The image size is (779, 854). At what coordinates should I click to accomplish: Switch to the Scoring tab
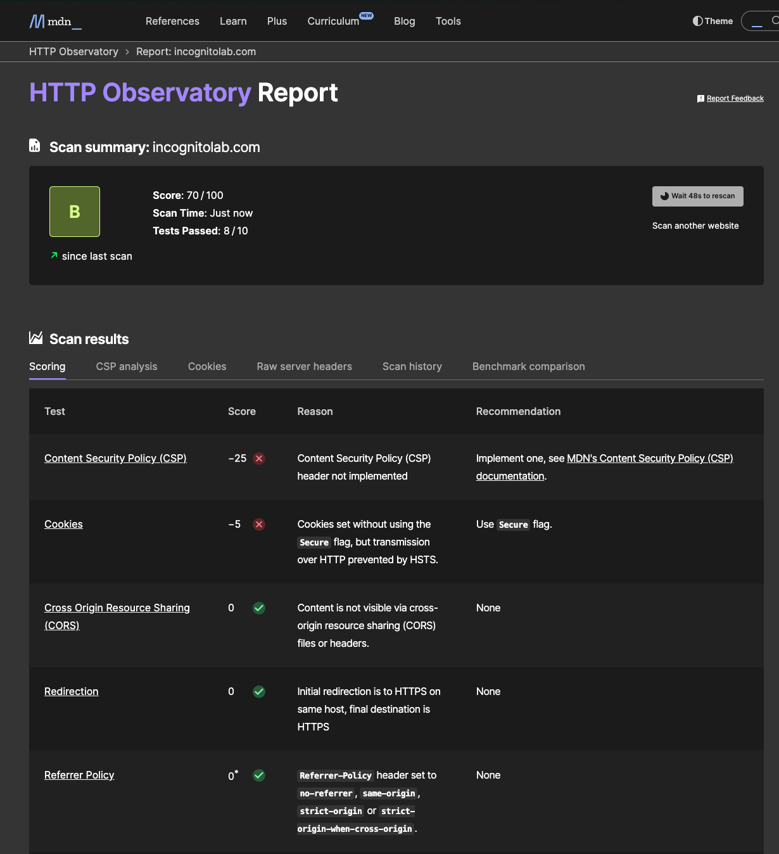pyautogui.click(x=47, y=366)
